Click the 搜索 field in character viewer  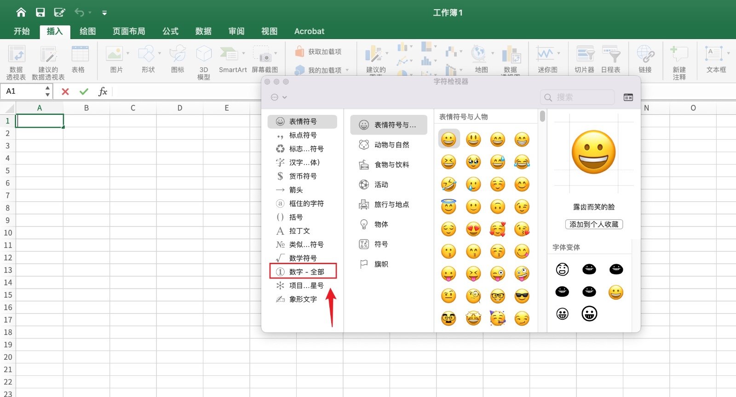(577, 97)
